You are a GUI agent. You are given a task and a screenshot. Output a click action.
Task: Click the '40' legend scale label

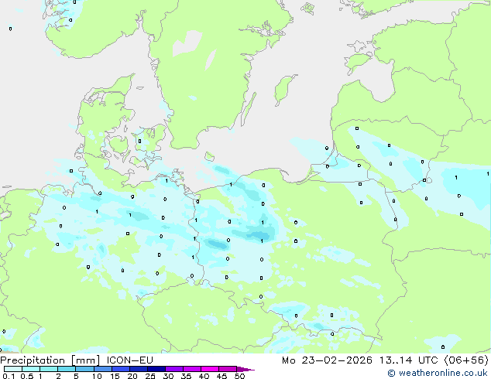204,376
